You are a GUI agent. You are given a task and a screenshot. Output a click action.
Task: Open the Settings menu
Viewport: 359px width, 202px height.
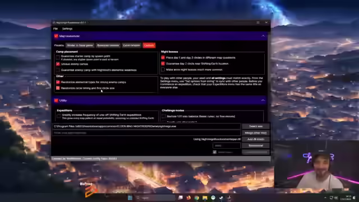coord(67,29)
